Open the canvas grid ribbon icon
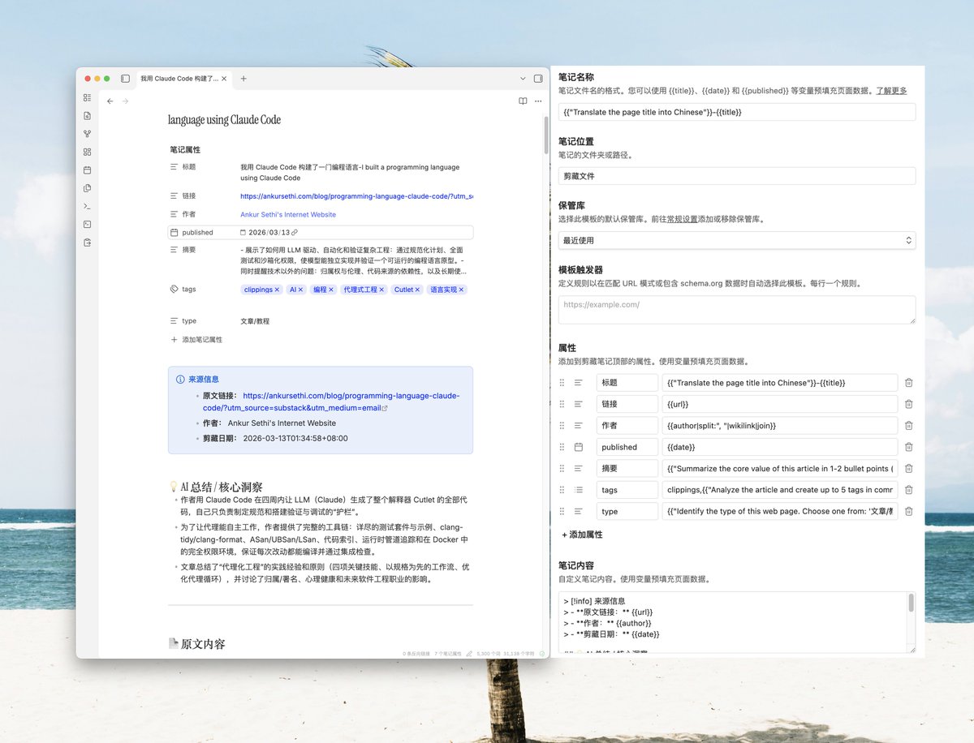Viewport: 974px width, 743px height. tap(87, 152)
